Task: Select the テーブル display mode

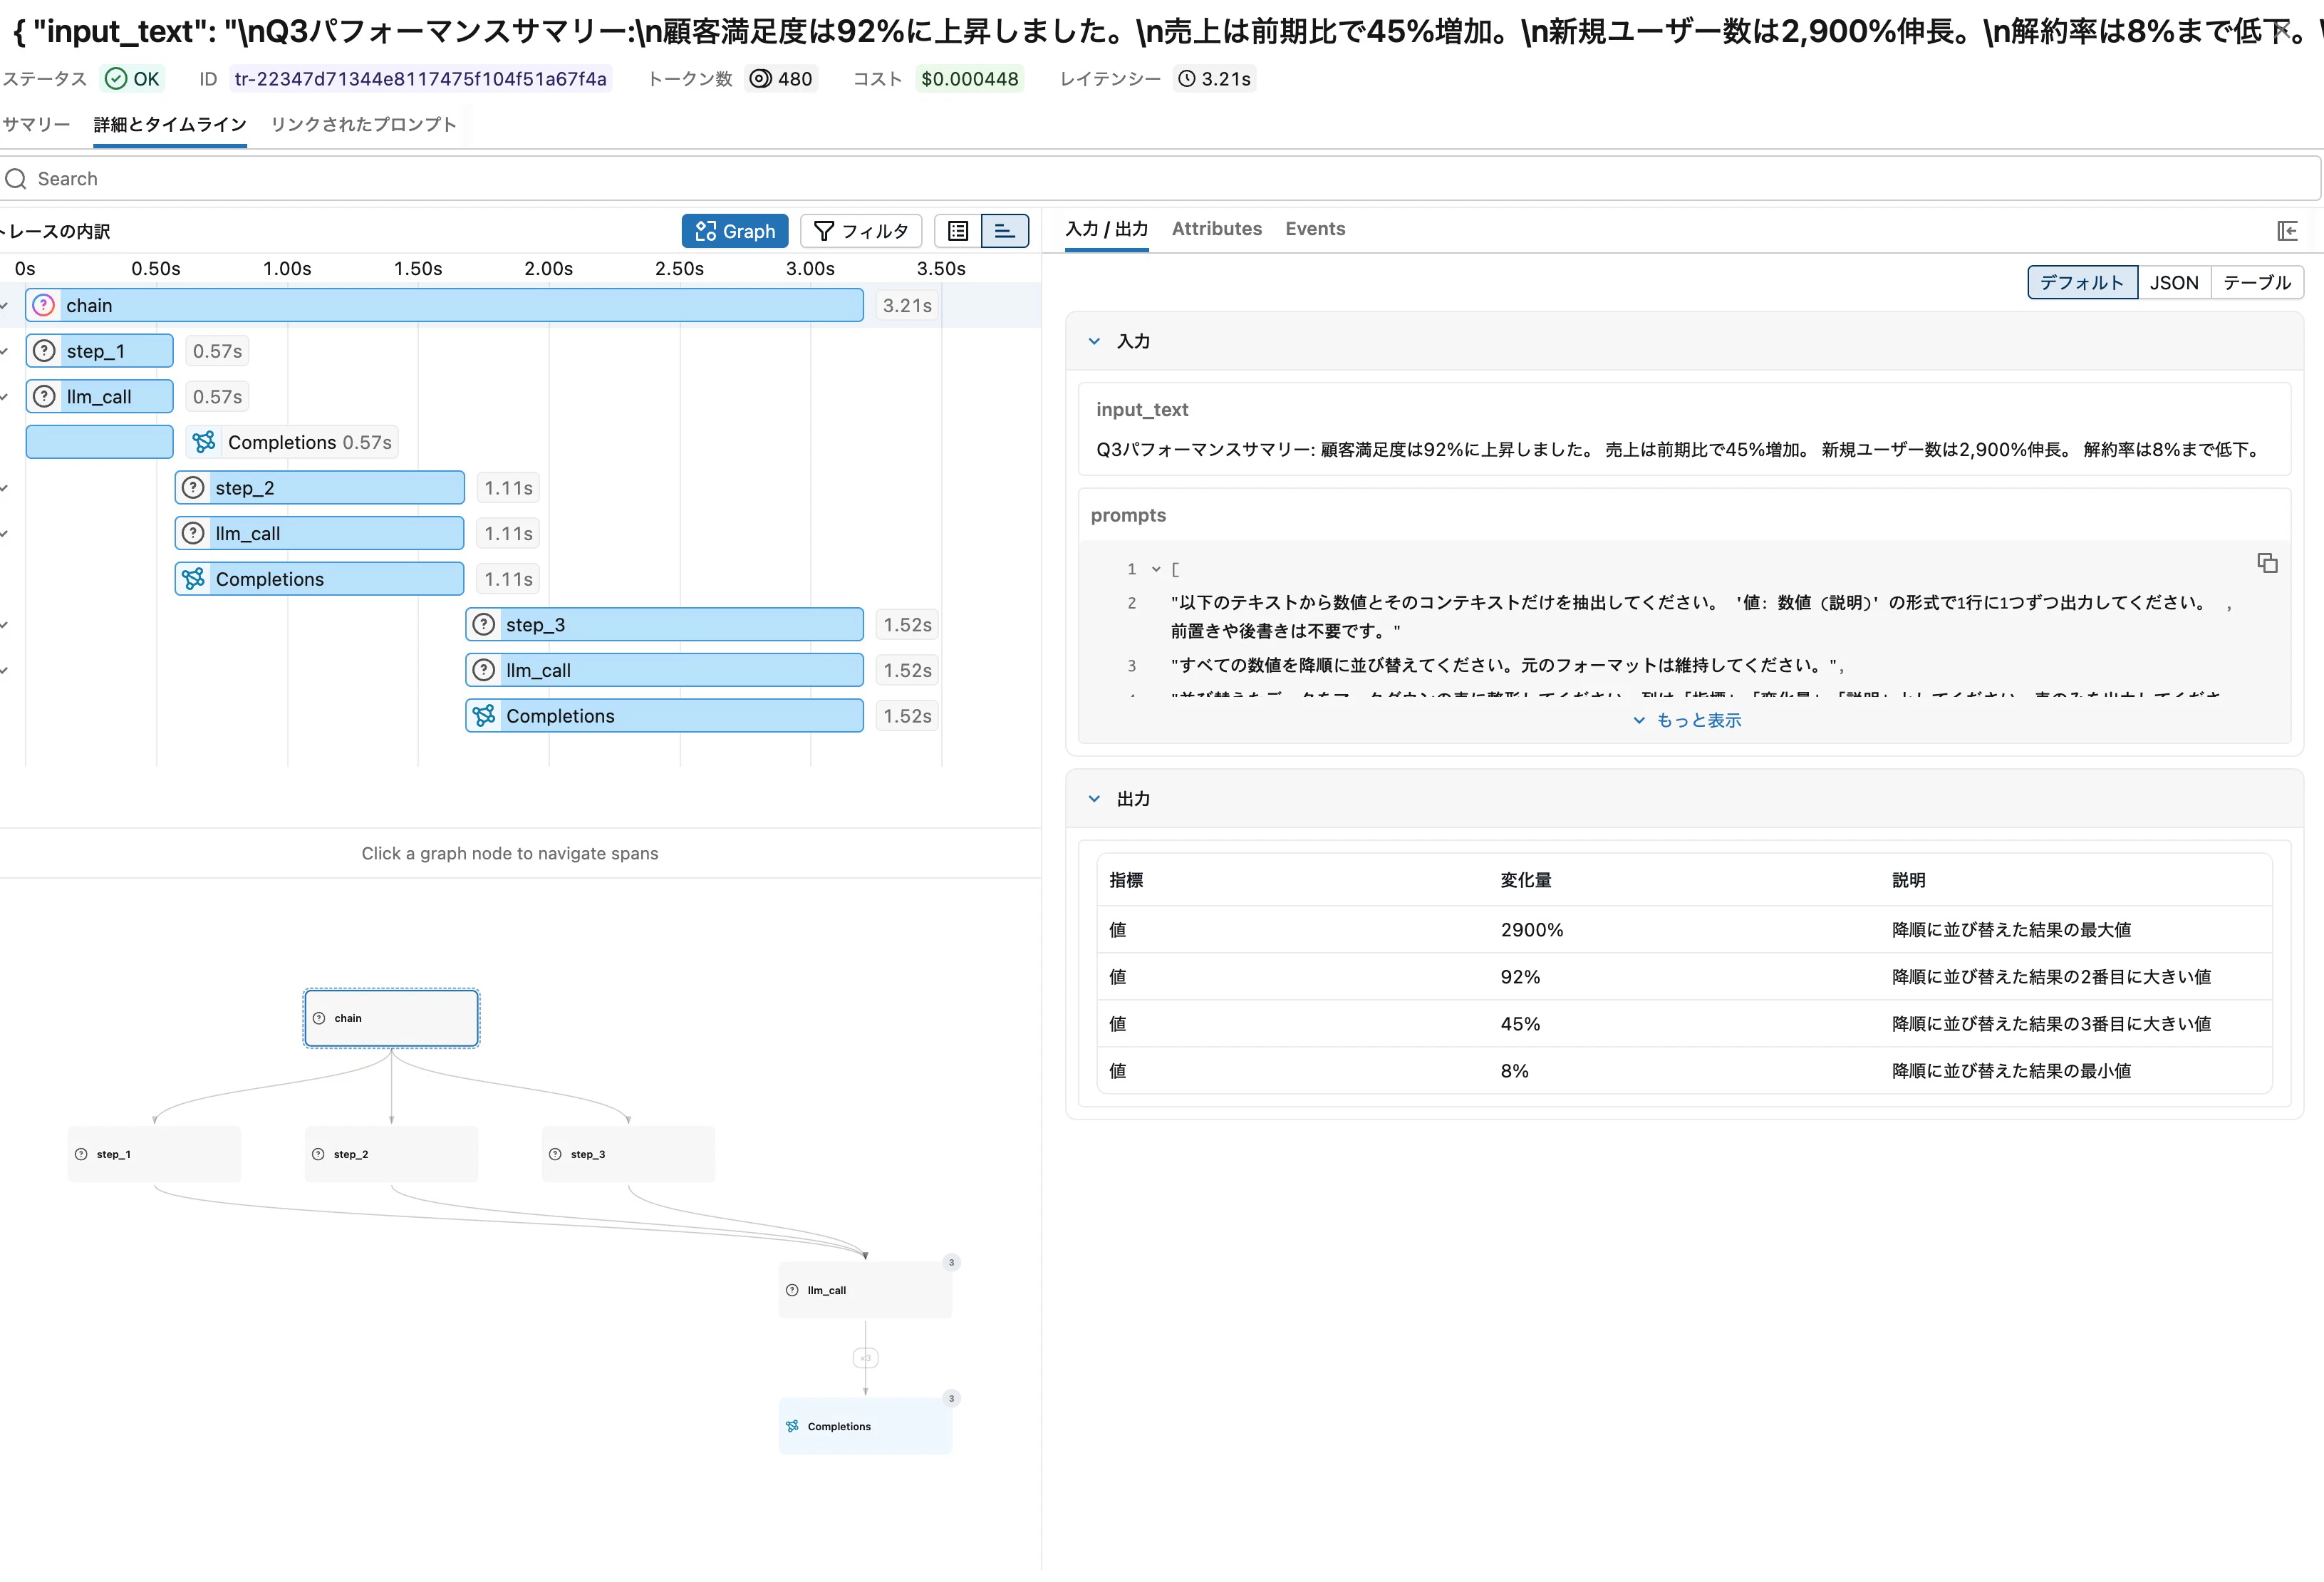Action: 2256,282
